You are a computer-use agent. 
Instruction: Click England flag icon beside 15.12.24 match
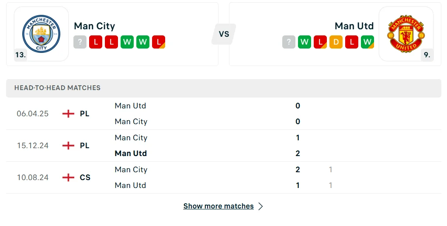[x=68, y=146]
